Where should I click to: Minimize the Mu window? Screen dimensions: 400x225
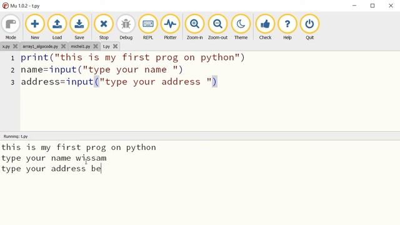tap(354, 6)
